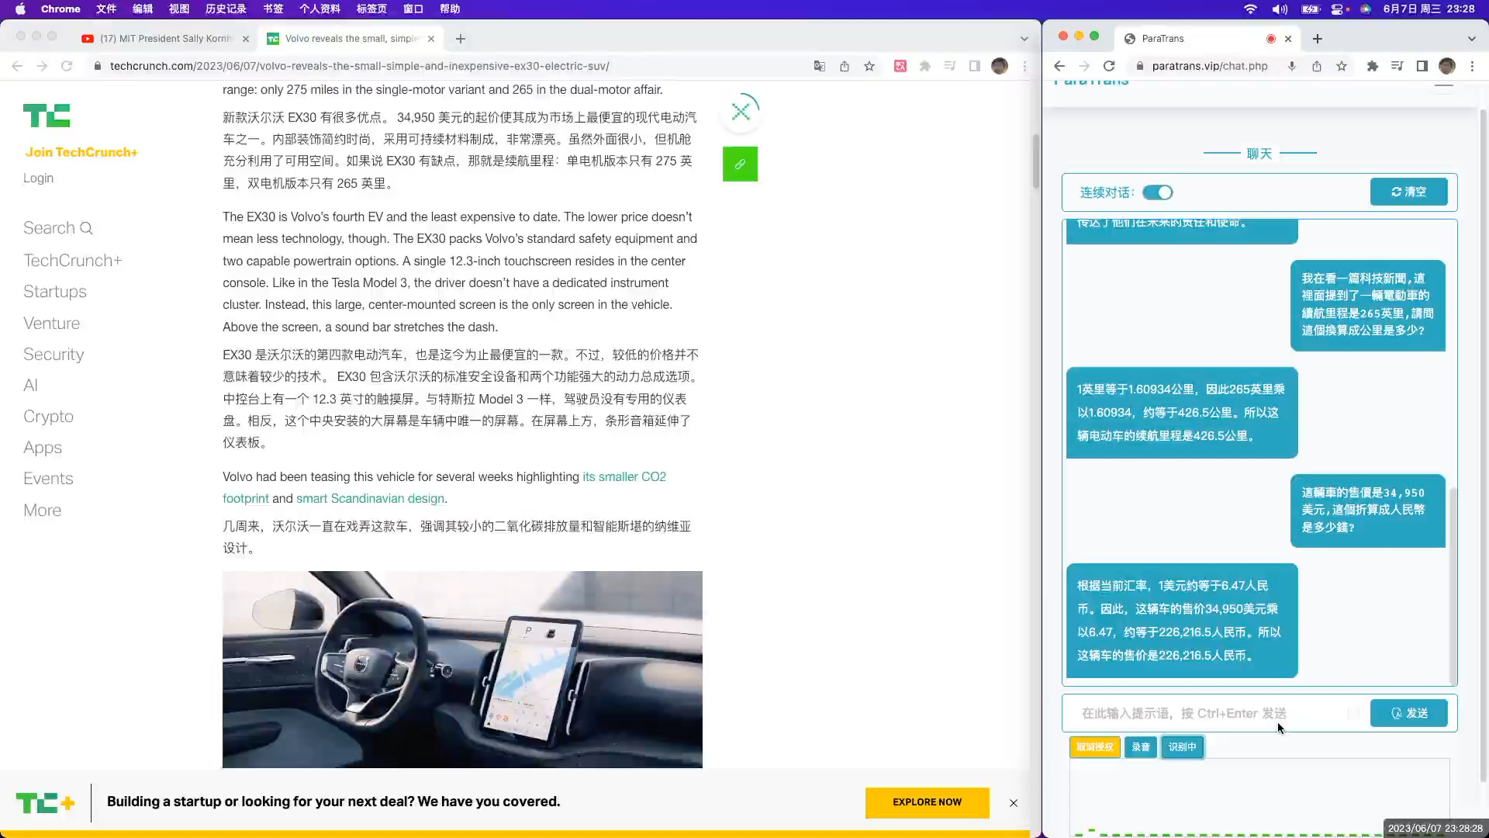Viewport: 1489px width, 838px height.
Task: Toggle continuous conversation switch
Action: (x=1158, y=192)
